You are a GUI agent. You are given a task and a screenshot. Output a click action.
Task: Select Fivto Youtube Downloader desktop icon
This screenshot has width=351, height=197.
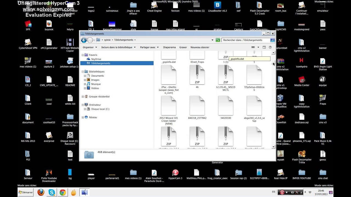tap(49, 173)
